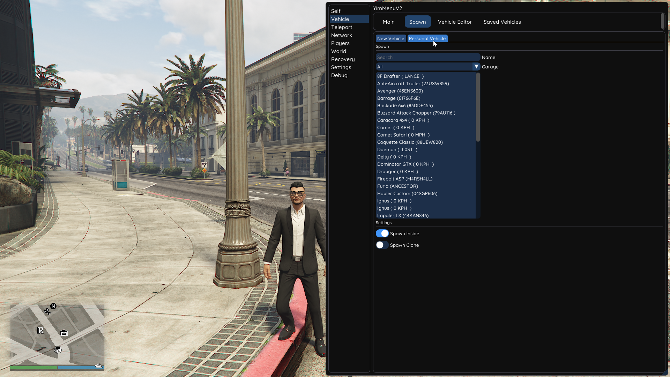Open the Saved Vehicles tab
This screenshot has height=377, width=670.
coord(502,22)
